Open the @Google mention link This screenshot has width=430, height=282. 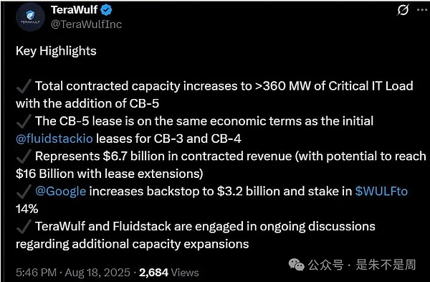coord(61,191)
